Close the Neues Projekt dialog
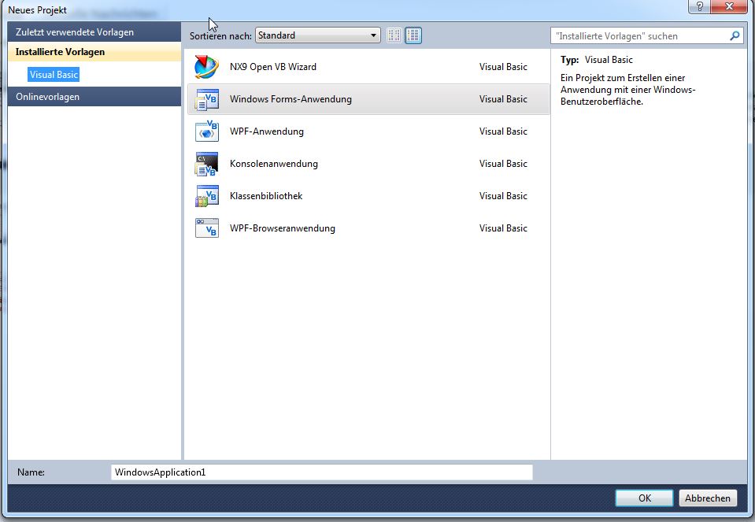The width and height of the screenshot is (755, 522). tap(729, 7)
